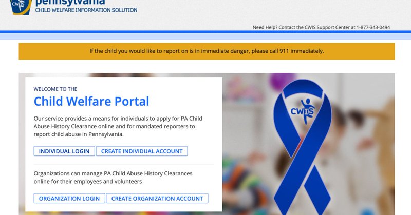Click the 'WELCOME TO THE' label
This screenshot has height=215, width=411.
(55, 89)
